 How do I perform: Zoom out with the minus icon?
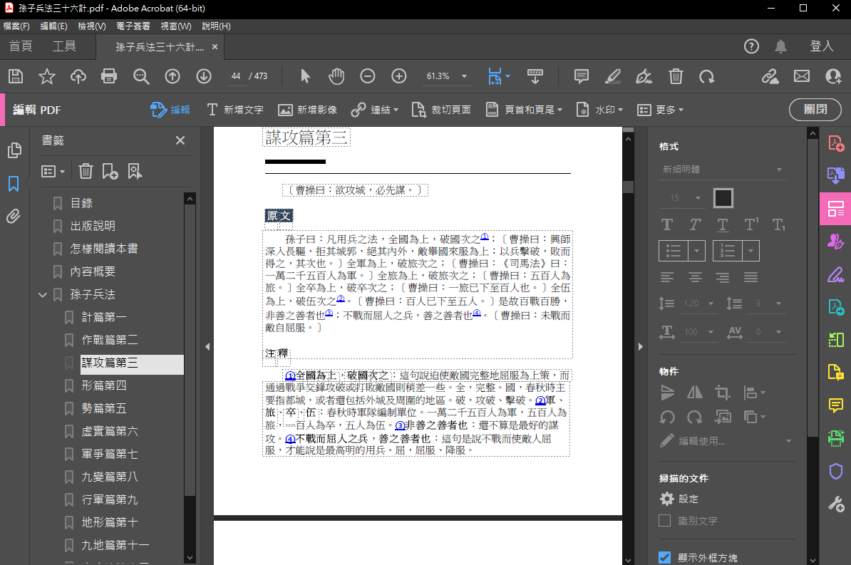(368, 76)
